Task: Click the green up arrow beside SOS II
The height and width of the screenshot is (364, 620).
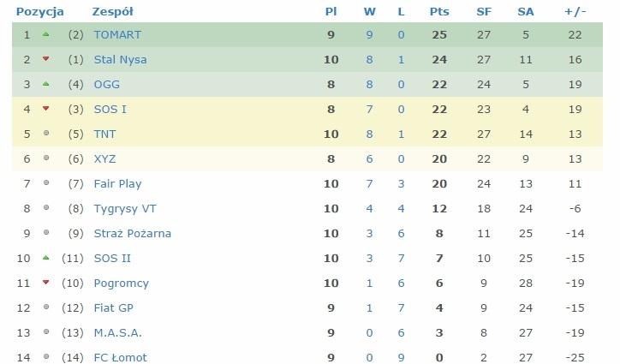Action: pos(46,258)
